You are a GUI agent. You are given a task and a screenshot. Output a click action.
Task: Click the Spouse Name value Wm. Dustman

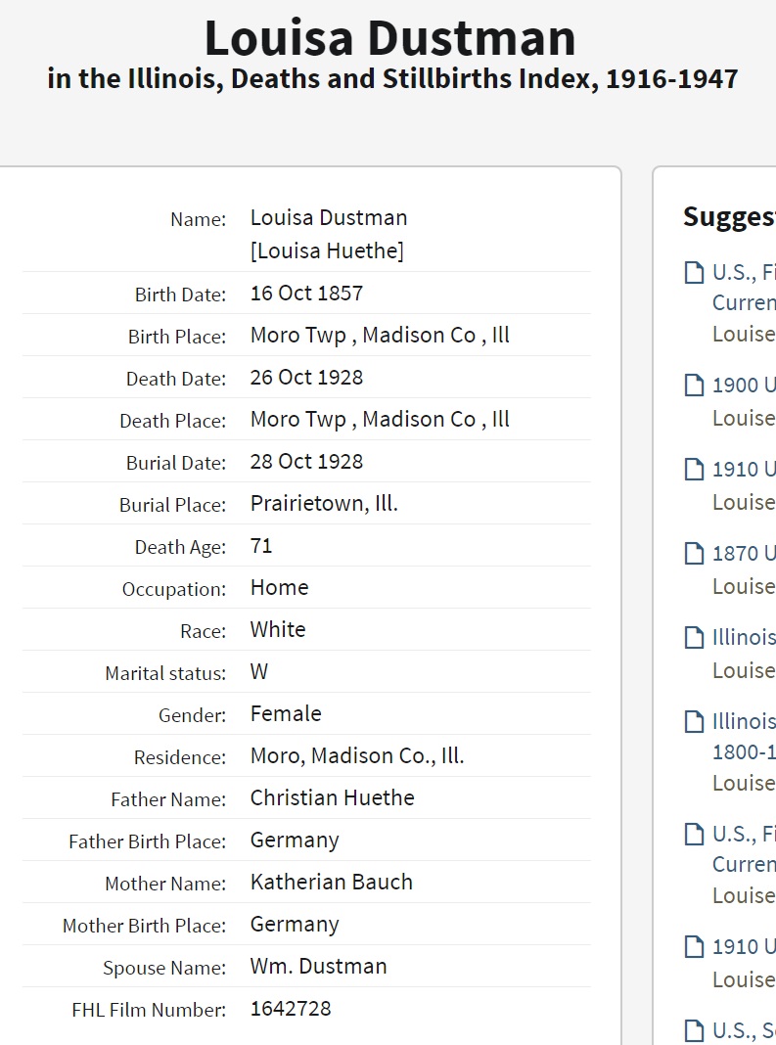tap(318, 966)
